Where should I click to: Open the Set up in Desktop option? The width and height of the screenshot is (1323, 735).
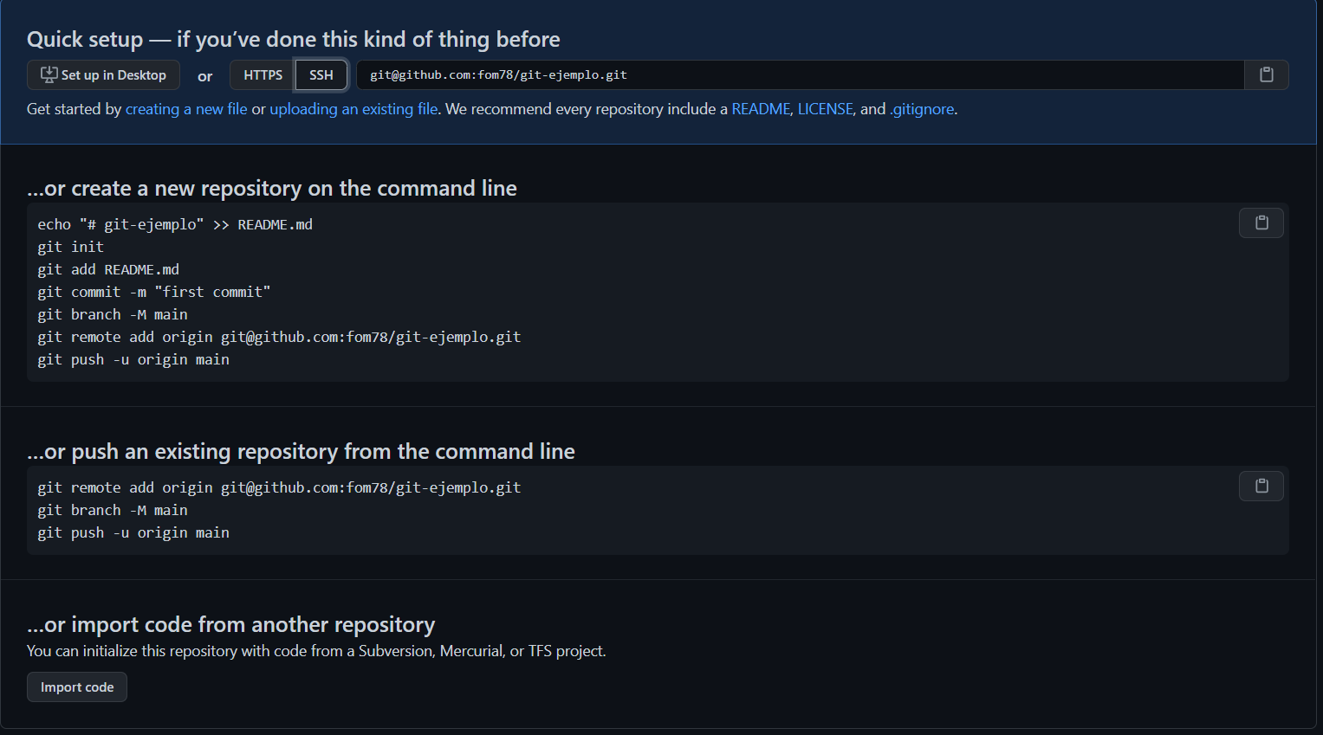104,75
